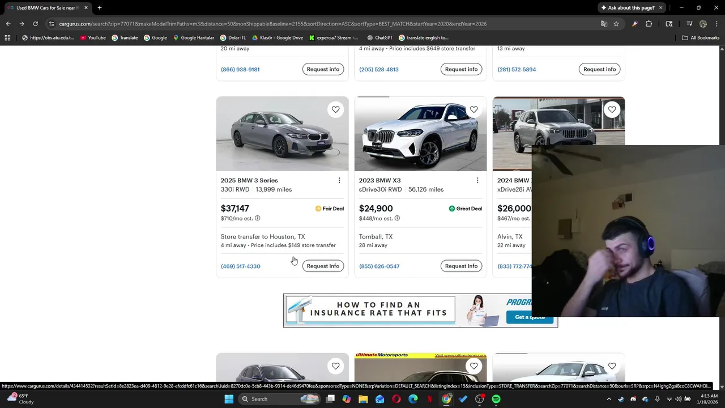Image resolution: width=725 pixels, height=408 pixels.
Task: Show payment estimate info for $710/mo
Action: (257, 218)
